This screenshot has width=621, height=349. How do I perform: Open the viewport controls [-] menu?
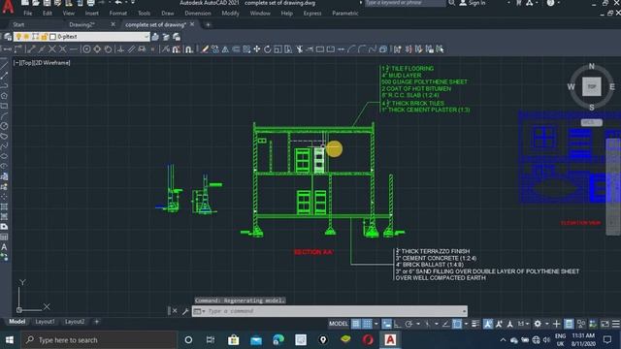16,63
